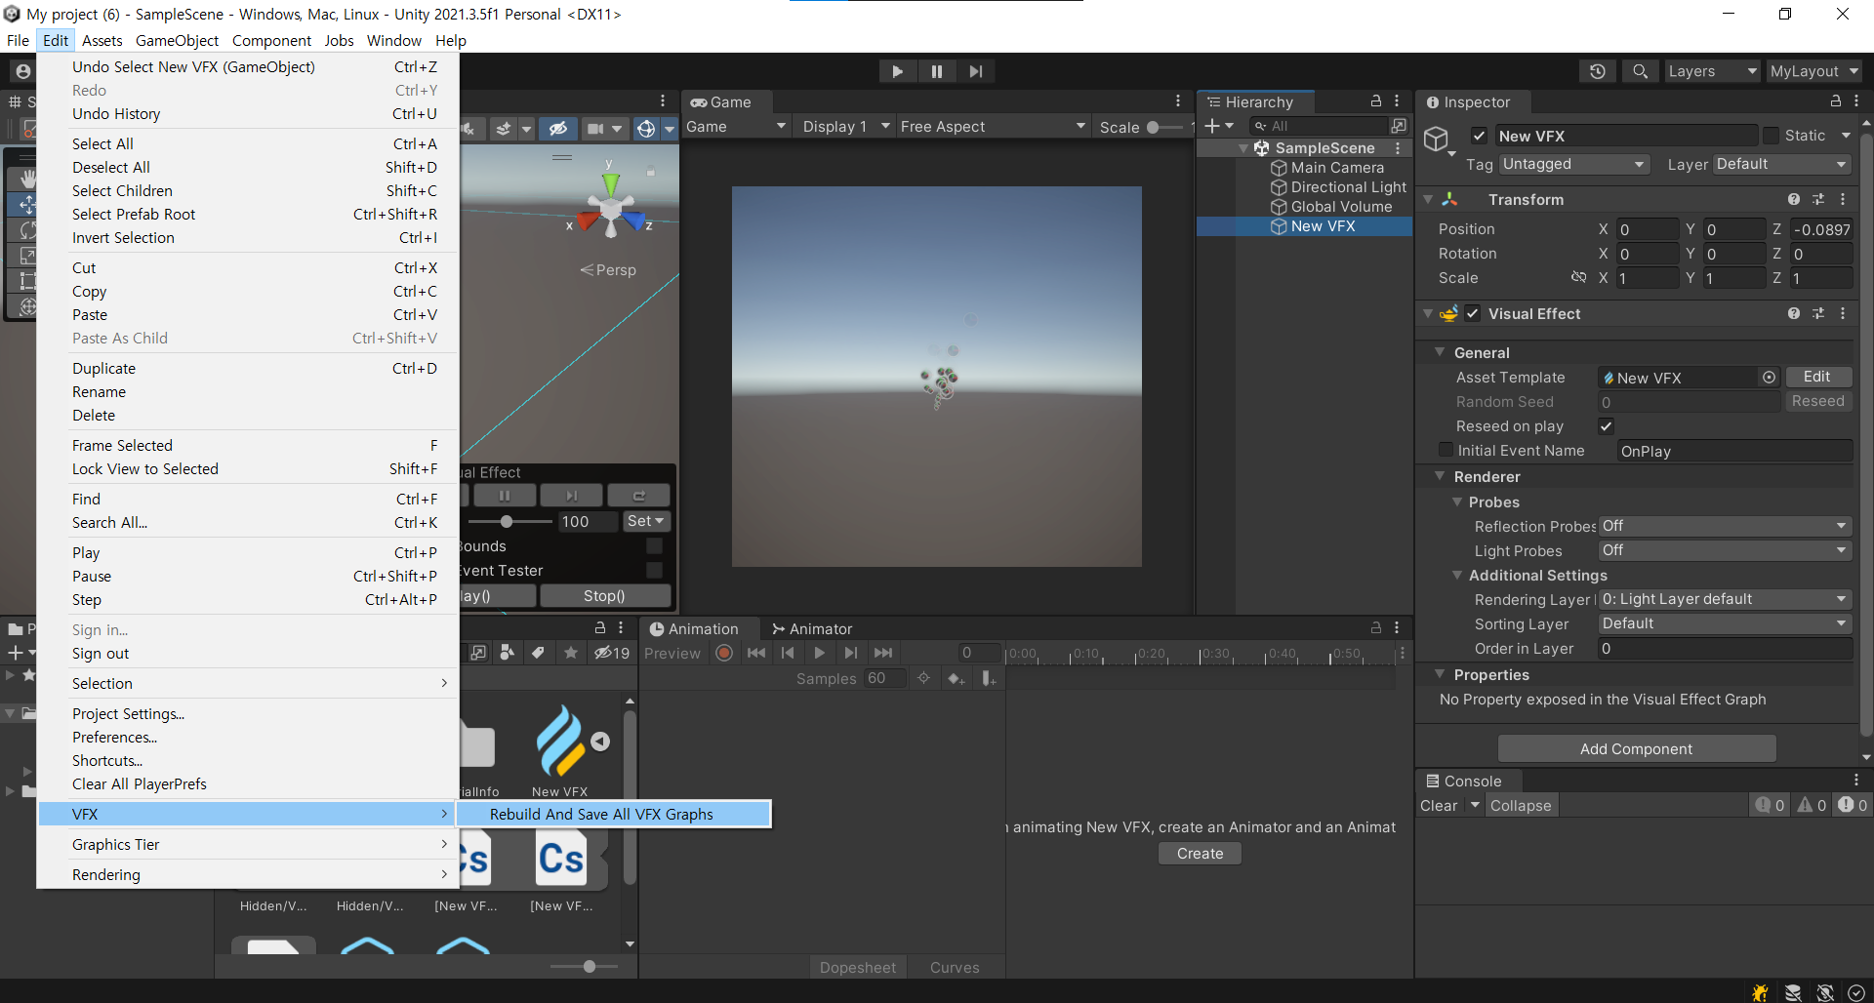Screen dimensions: 1874x1003
Task: Click the Search by Label tag icon
Action: tap(538, 653)
